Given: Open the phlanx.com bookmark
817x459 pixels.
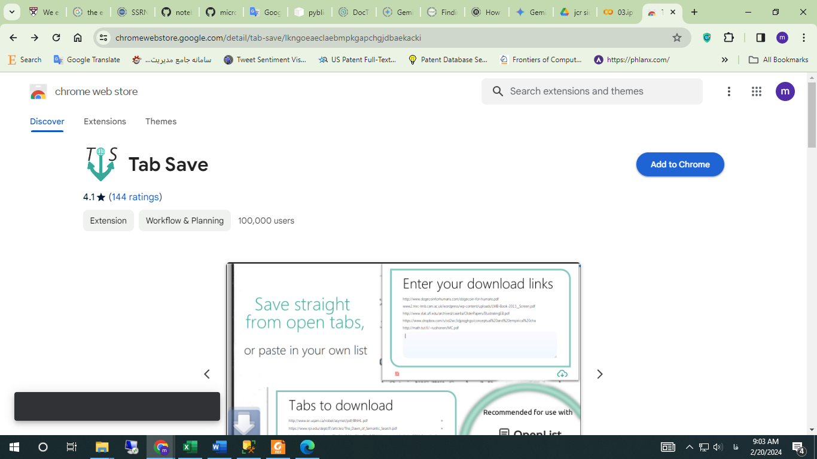Looking at the screenshot, I should point(632,60).
